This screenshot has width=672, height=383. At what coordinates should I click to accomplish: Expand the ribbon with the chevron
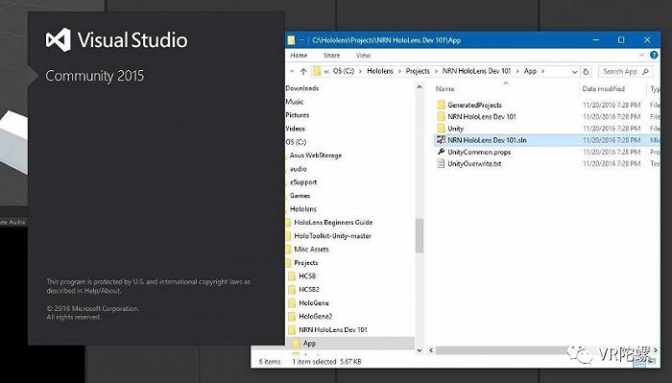(x=641, y=55)
